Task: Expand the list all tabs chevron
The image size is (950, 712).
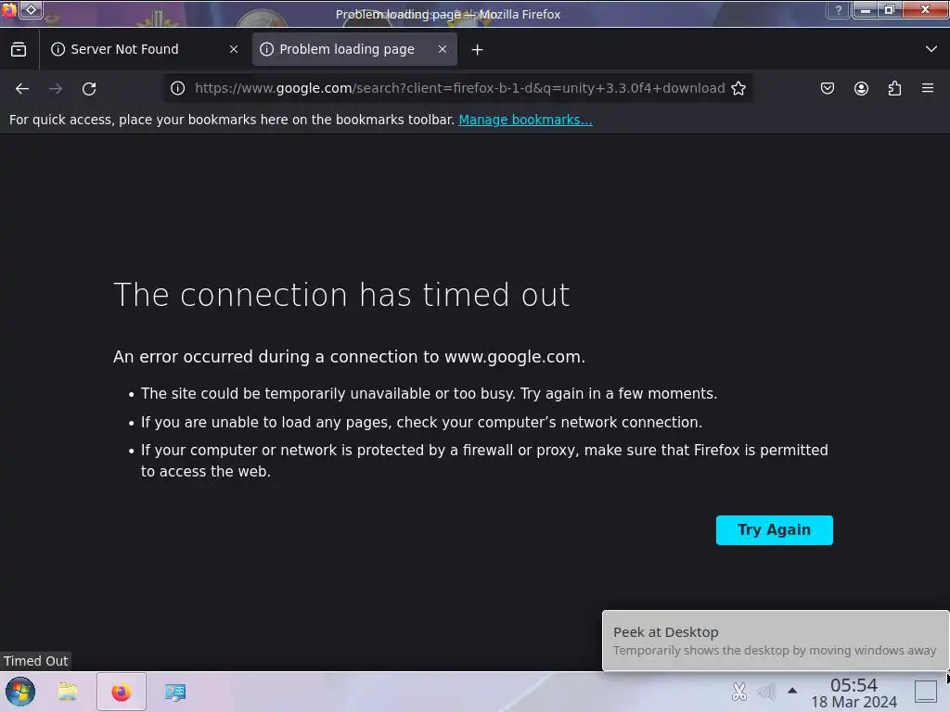Action: [x=931, y=49]
